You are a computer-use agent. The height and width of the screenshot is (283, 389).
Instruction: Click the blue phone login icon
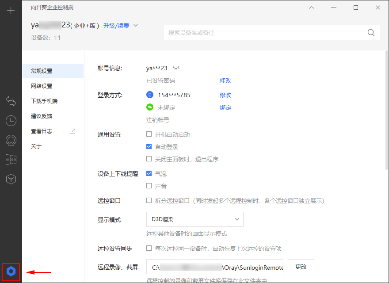[x=150, y=95]
